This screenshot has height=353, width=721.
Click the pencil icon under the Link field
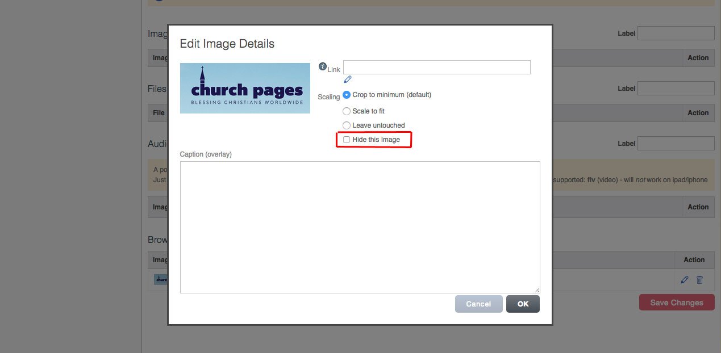pos(348,79)
